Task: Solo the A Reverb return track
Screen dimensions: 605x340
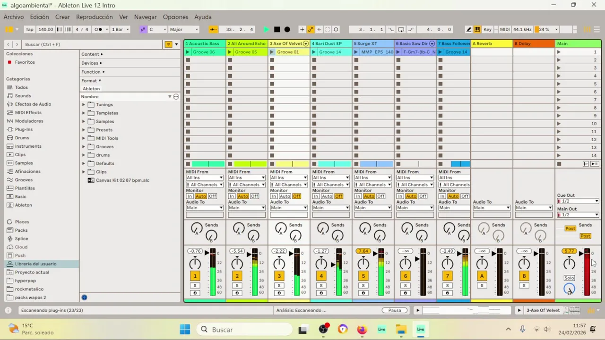Action: click(x=482, y=286)
